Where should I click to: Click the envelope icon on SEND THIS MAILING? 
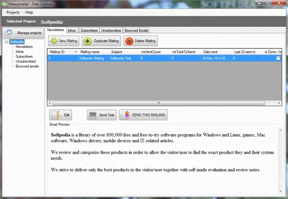tap(125, 115)
